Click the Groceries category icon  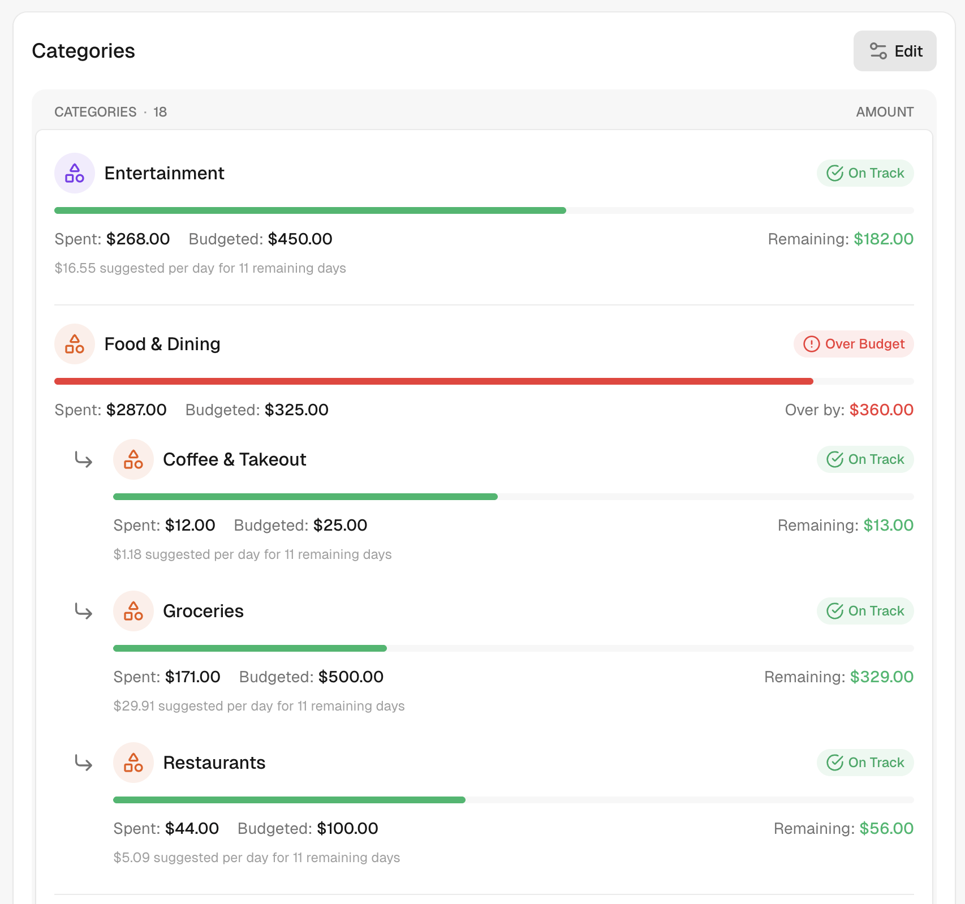click(x=133, y=611)
